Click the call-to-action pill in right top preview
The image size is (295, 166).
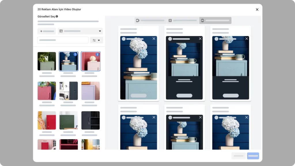coord(231,96)
